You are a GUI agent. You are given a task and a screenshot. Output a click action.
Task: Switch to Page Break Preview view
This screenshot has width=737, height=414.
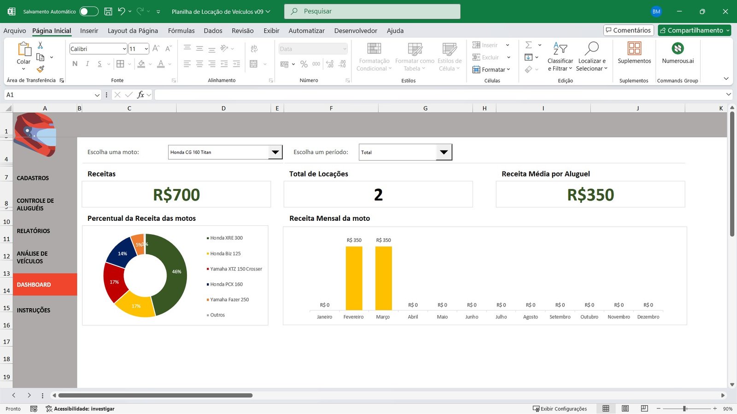(644, 408)
